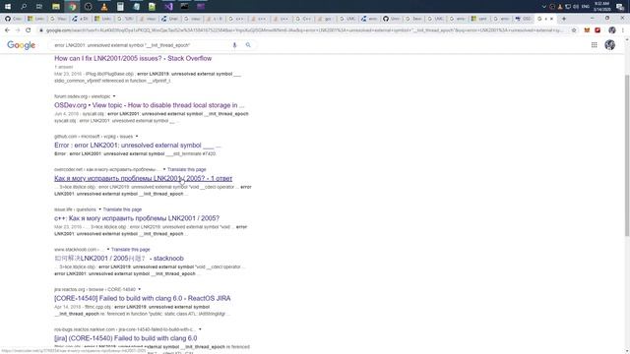Open the overcoder.net Russian result
The height and width of the screenshot is (354, 630).
pos(143,178)
